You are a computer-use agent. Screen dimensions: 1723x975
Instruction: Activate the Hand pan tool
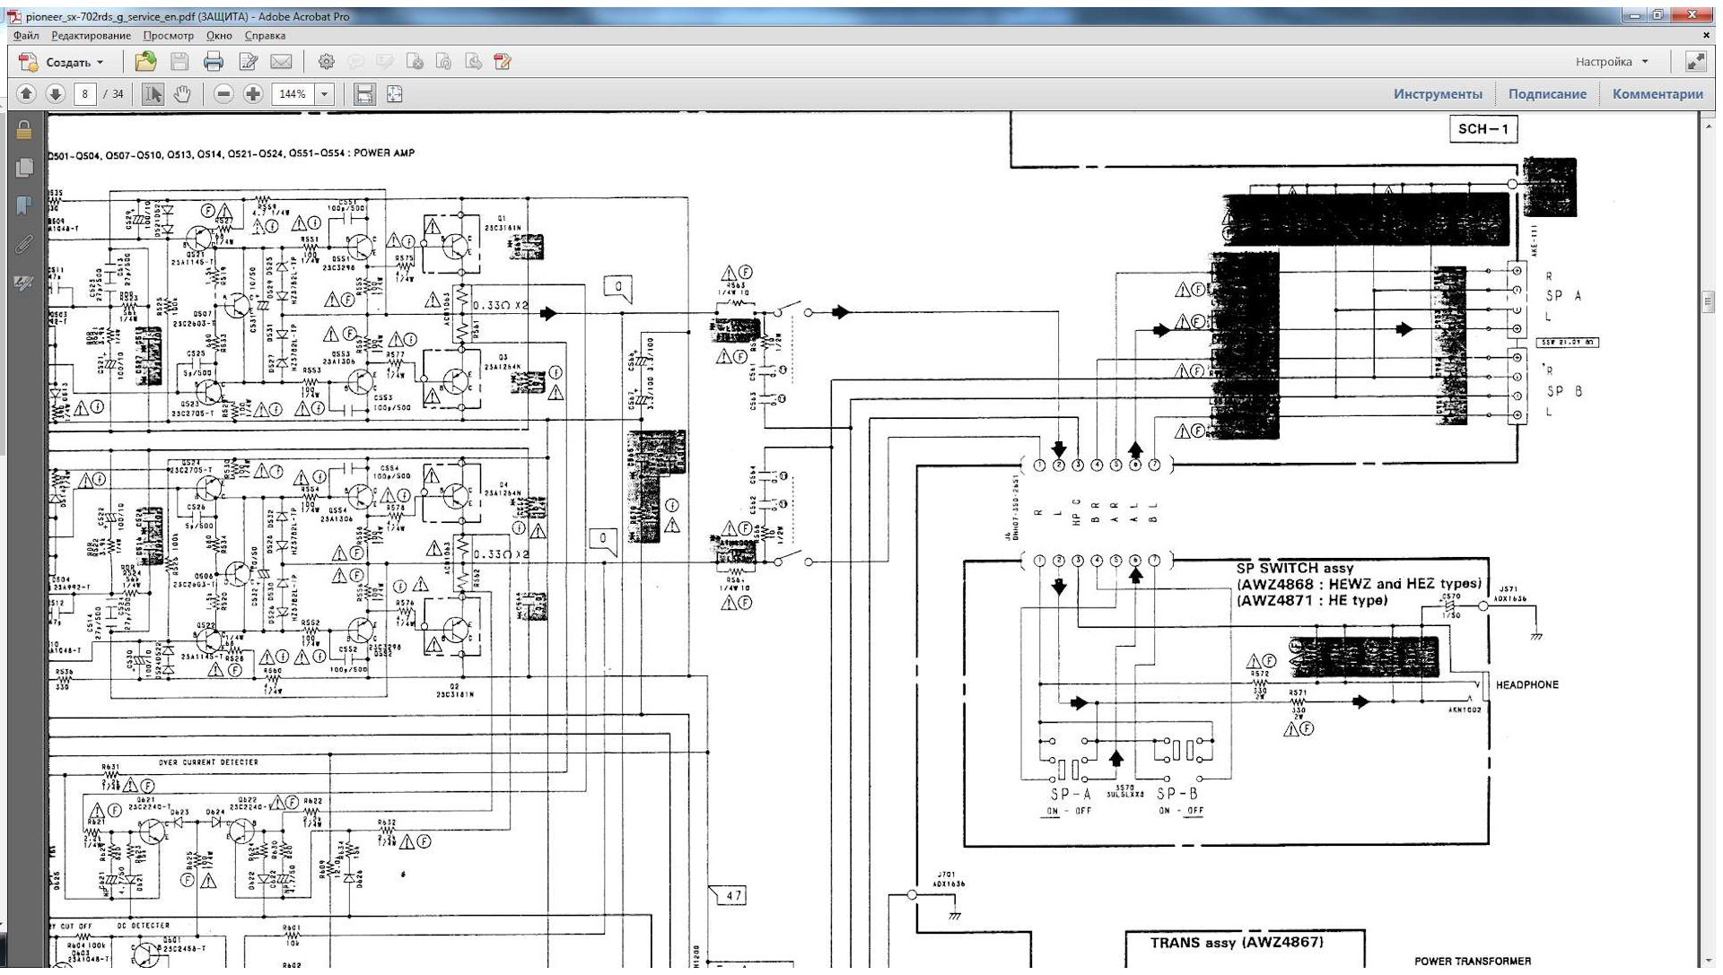point(182,94)
